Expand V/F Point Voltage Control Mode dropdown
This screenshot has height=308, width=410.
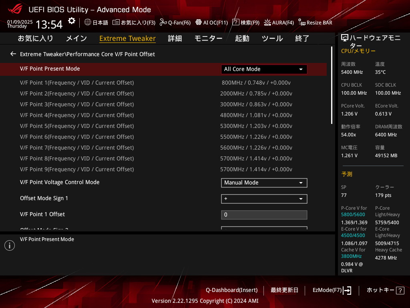click(x=264, y=183)
